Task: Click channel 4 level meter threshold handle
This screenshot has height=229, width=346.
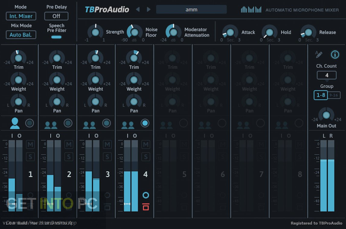Action: pyautogui.click(x=127, y=204)
